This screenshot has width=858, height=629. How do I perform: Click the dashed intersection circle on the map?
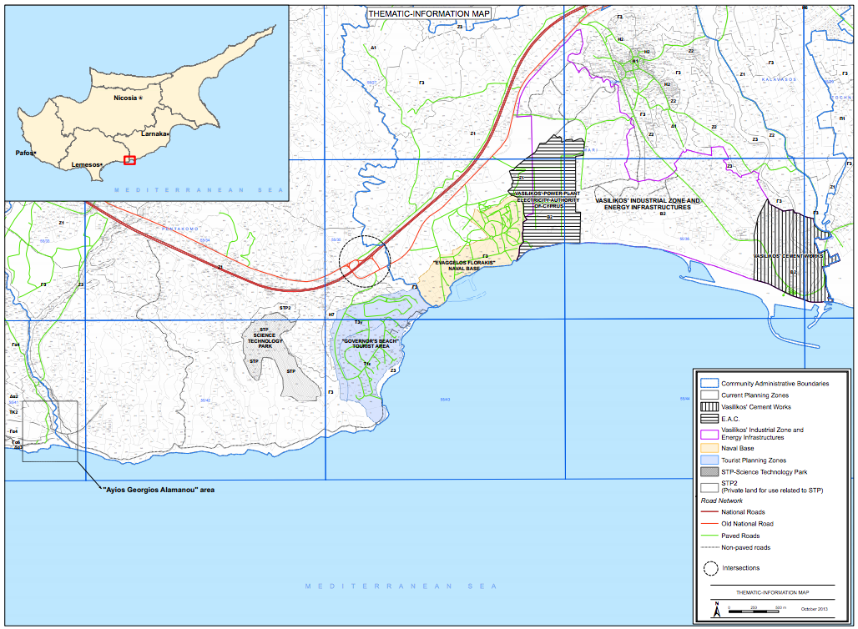coord(364,261)
